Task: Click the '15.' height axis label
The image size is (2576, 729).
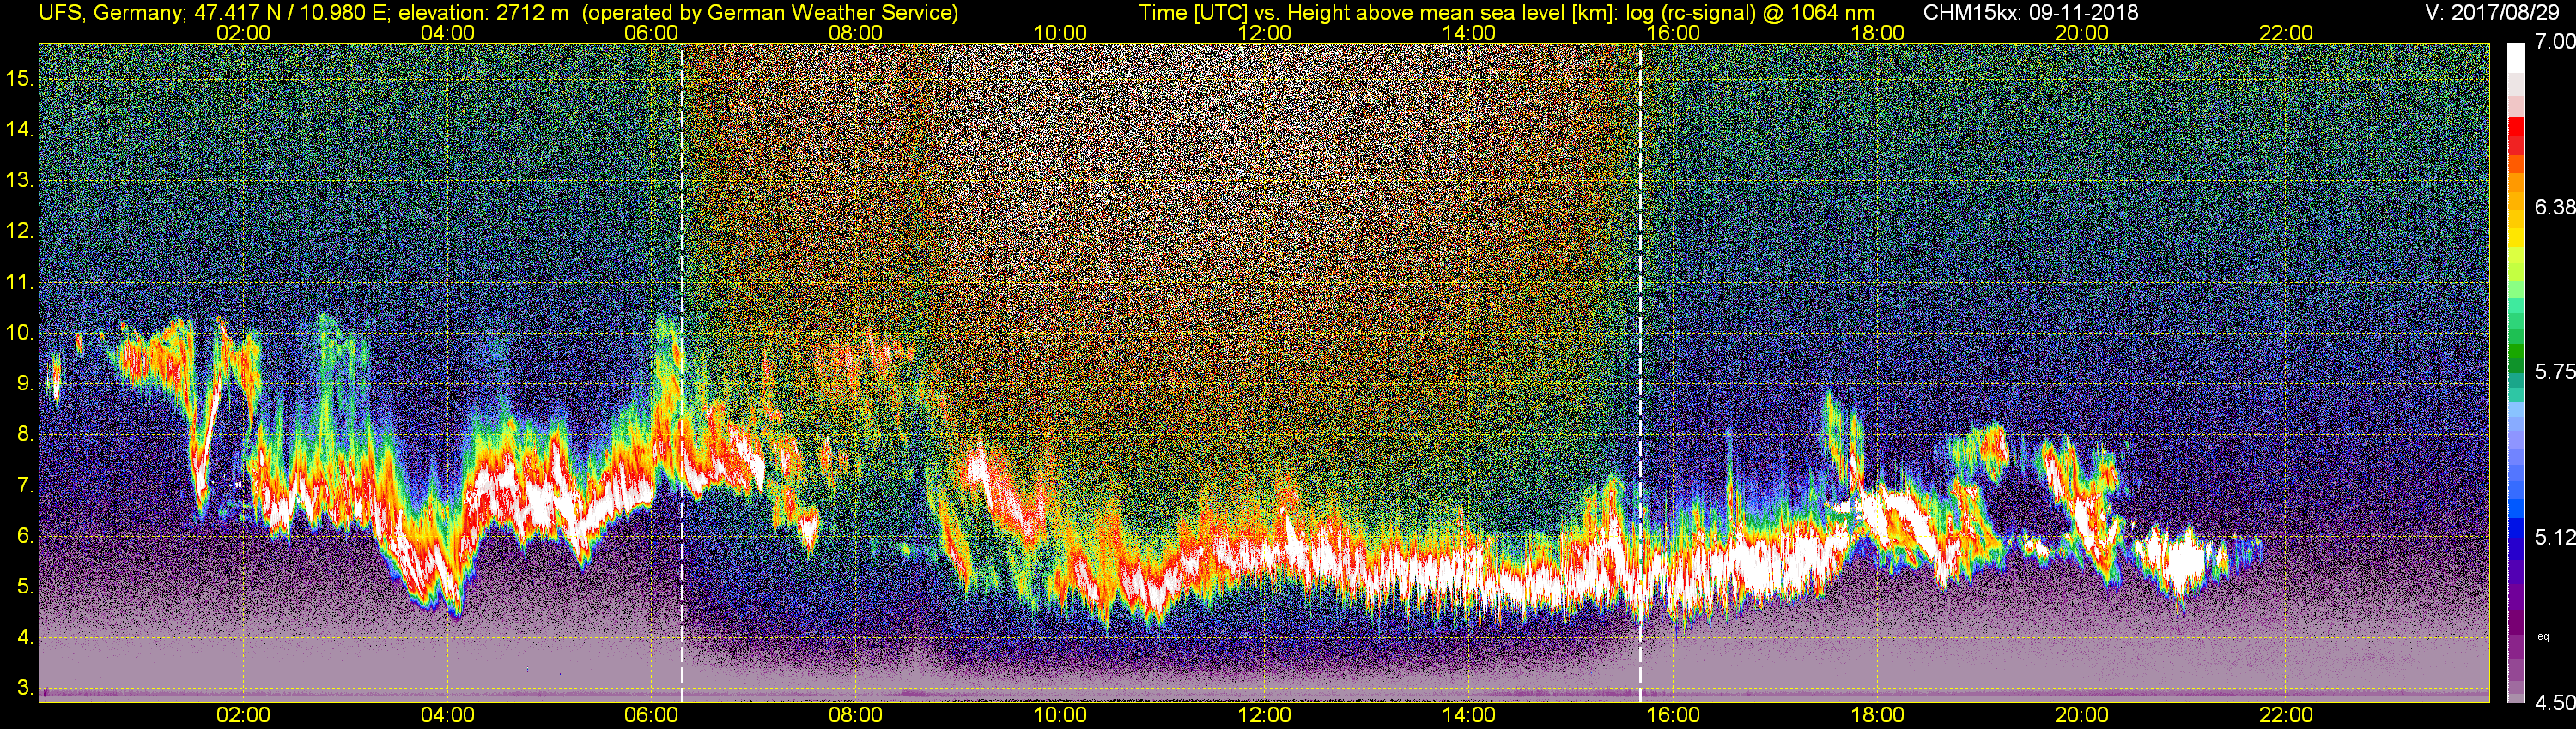Action: point(20,79)
